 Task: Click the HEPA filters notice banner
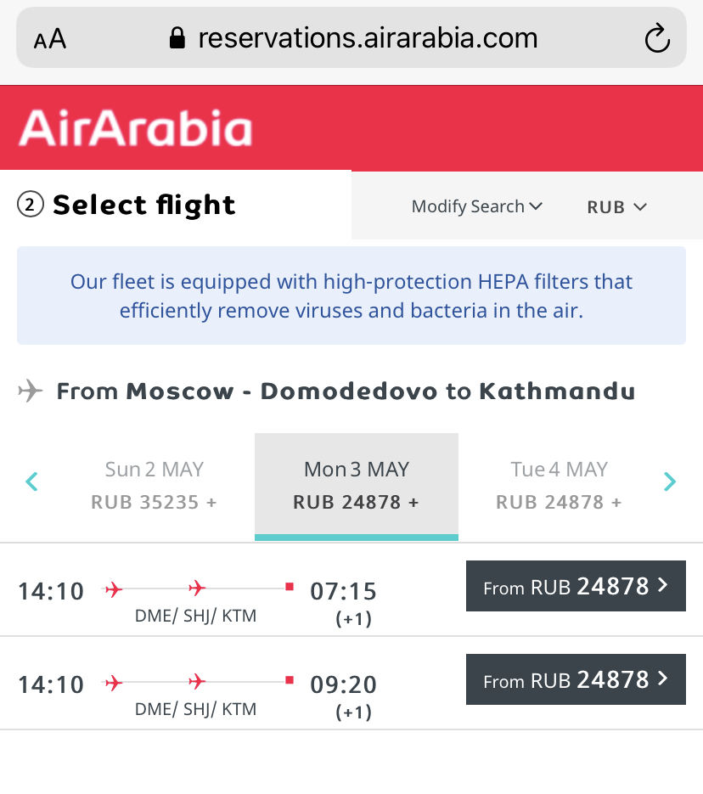coord(351,296)
